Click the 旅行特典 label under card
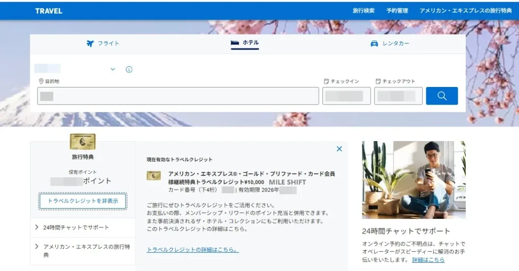519x271 pixels. tap(83, 157)
